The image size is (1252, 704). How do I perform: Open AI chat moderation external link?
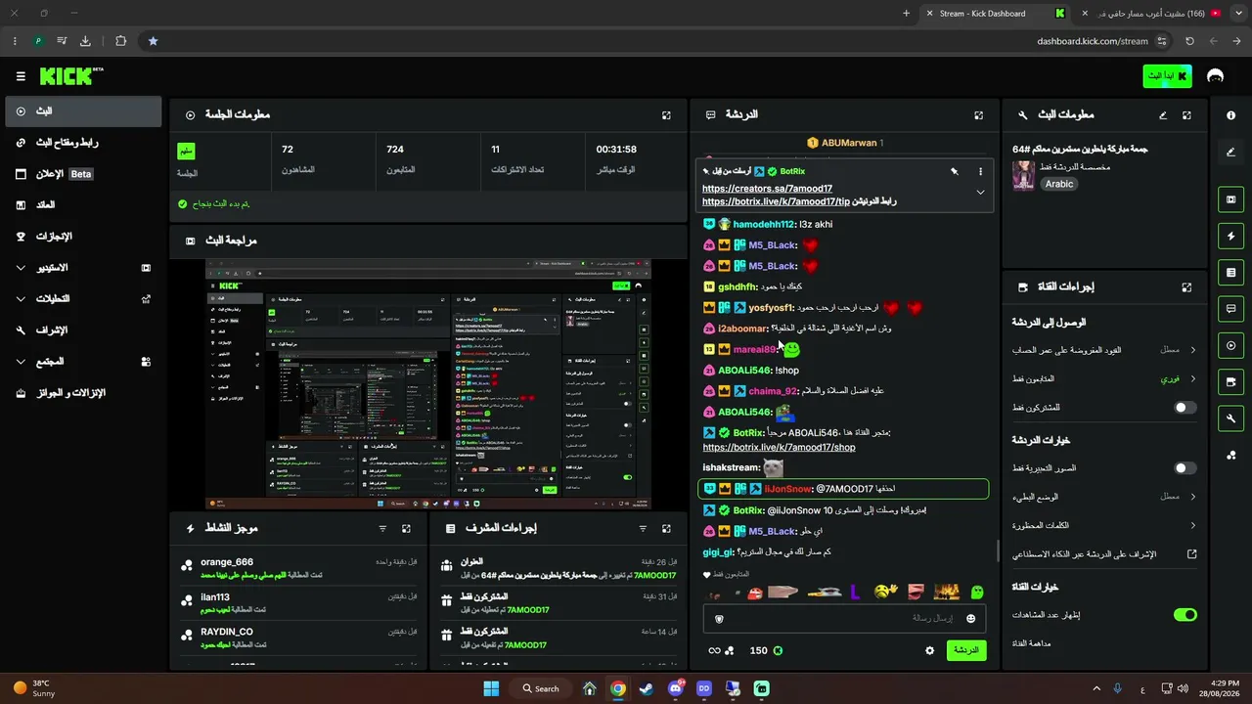pos(1192,553)
